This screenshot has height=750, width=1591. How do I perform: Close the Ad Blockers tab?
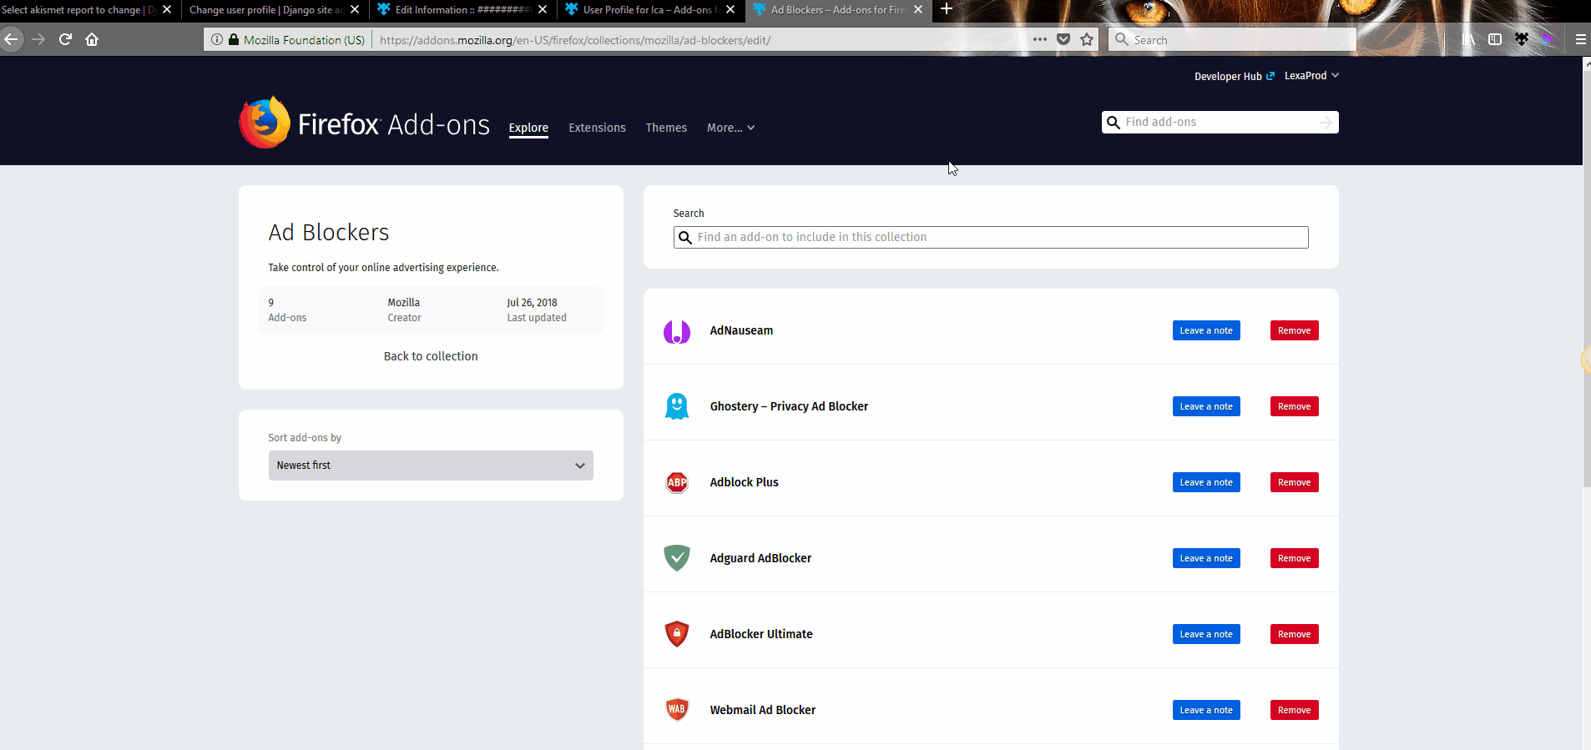click(918, 10)
